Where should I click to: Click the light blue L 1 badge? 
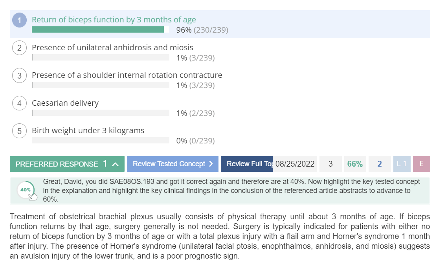(x=402, y=164)
